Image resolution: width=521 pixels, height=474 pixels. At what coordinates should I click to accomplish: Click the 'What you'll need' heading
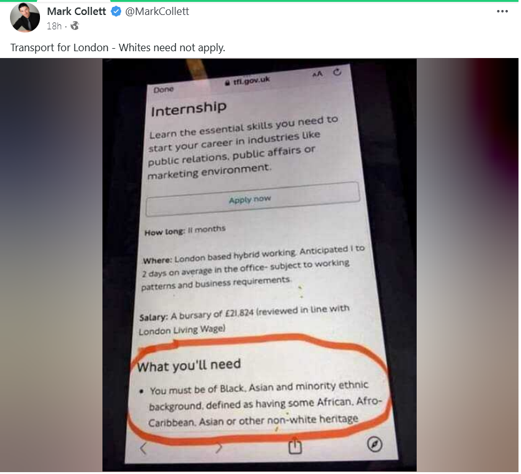pos(190,367)
